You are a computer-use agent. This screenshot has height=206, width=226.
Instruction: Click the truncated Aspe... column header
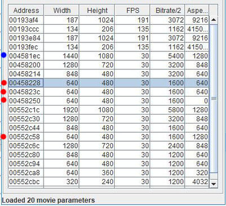(x=197, y=10)
